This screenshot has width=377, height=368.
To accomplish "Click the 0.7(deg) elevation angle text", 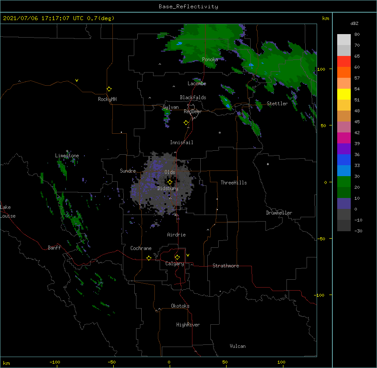I will click(101, 18).
